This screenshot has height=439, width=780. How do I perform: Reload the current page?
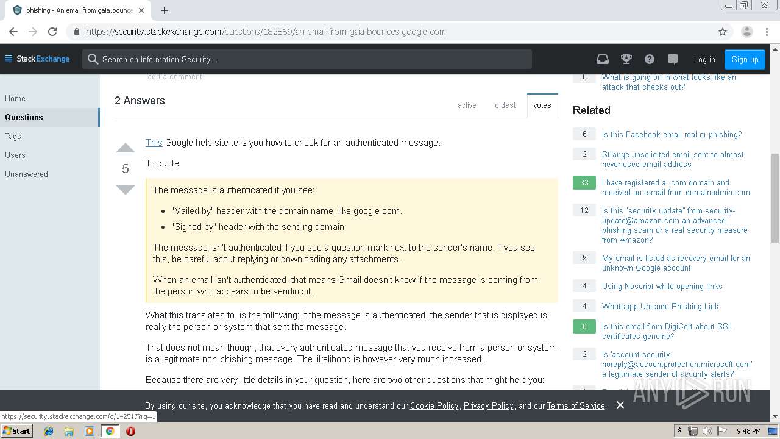[x=52, y=32]
